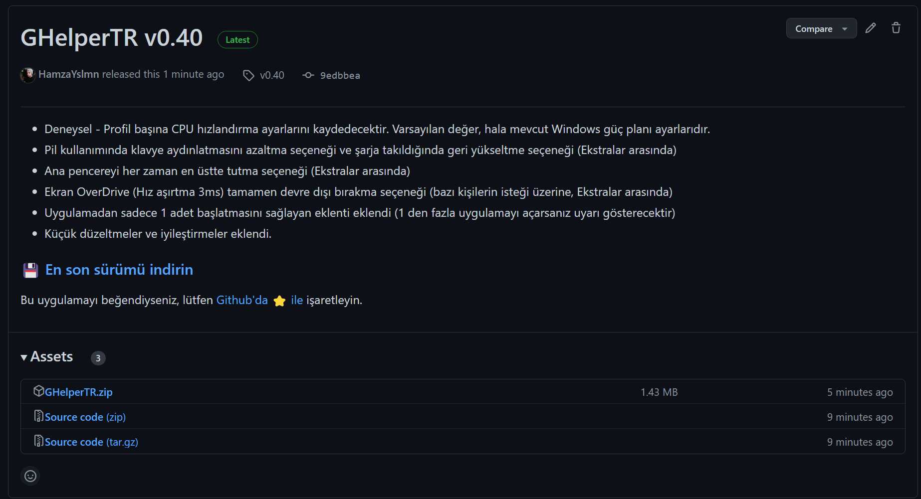921x499 pixels.
Task: Open the 'En son sürümü indirin' link
Action: point(119,270)
